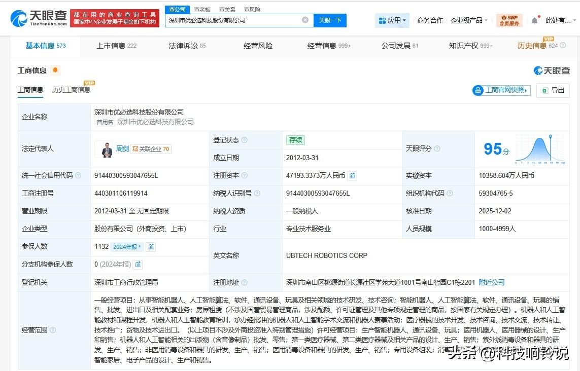Click 成立日期 value 2012-03-31
This screenshot has width=580, height=371.
[302, 158]
